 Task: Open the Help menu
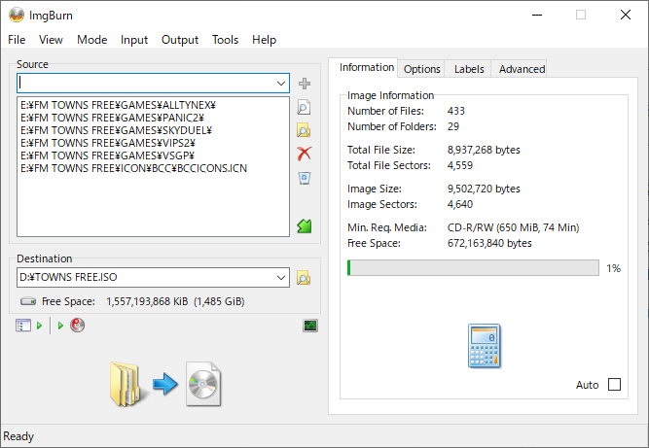264,40
